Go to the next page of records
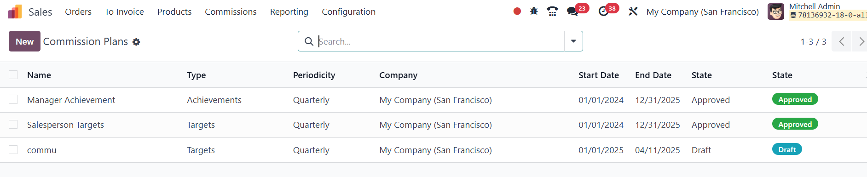The width and height of the screenshot is (867, 177). (x=861, y=41)
